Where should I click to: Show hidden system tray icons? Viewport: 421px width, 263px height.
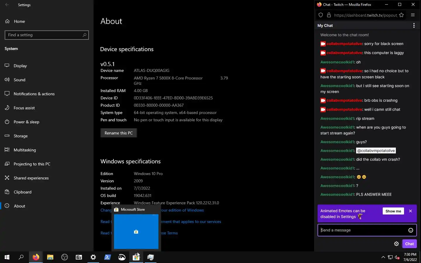click(x=383, y=257)
